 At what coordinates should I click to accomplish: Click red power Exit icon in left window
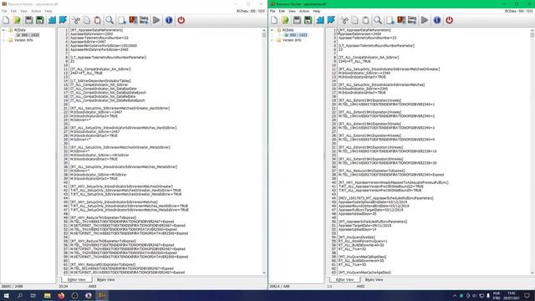tap(181, 20)
